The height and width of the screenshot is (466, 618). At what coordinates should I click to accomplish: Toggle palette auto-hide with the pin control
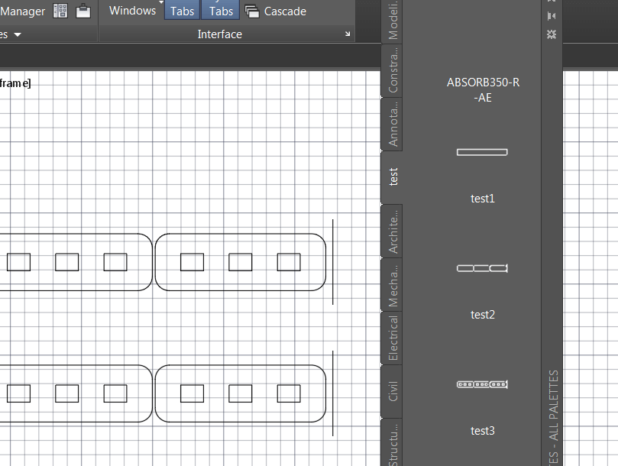[551, 14]
